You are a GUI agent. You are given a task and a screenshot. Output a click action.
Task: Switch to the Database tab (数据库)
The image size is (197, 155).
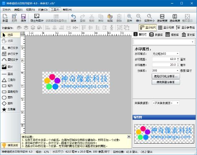[x=156, y=35]
